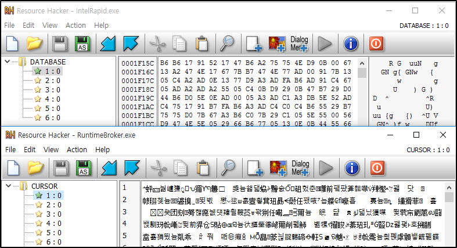Click first blue arrow import icon in IntelRapid.exe window
Image resolution: width=457 pixels, height=248 pixels.
pyautogui.click(x=108, y=44)
